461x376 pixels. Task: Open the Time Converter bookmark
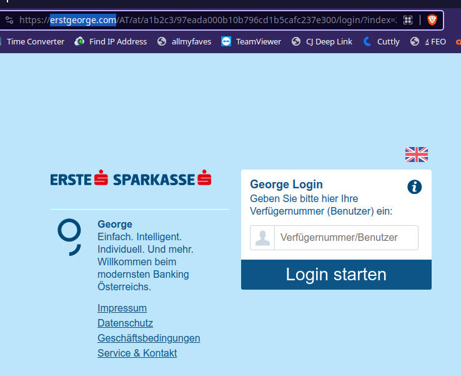35,42
